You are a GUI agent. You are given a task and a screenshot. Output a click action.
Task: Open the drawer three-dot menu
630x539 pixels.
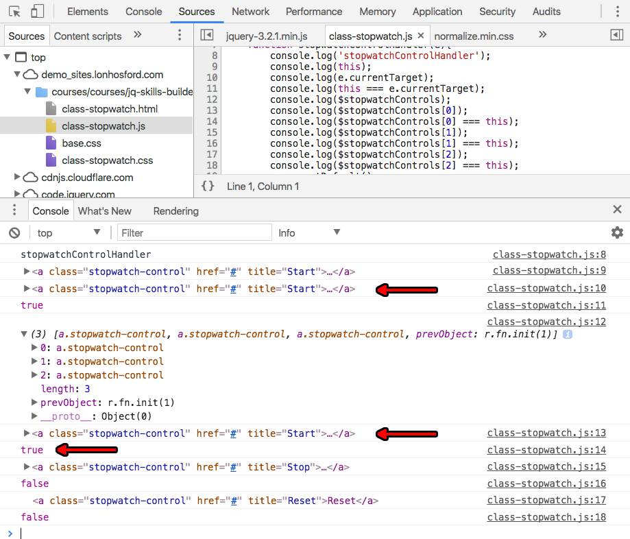(14, 210)
